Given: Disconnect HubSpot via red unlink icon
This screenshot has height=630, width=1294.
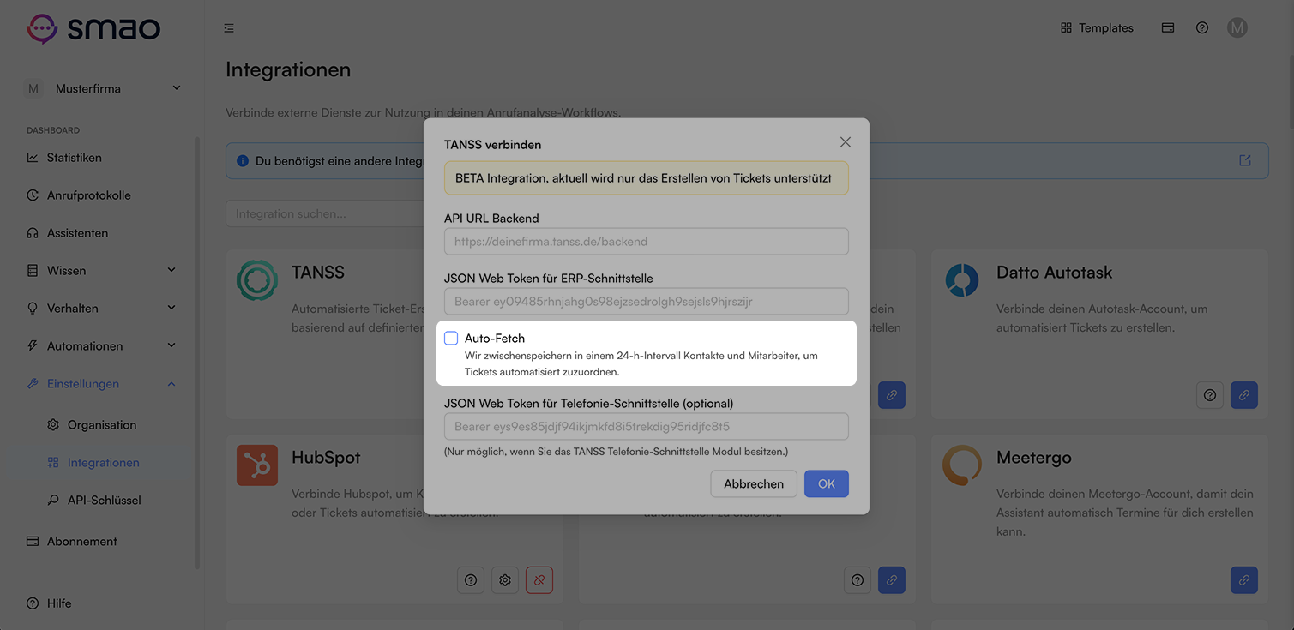Looking at the screenshot, I should pos(539,580).
